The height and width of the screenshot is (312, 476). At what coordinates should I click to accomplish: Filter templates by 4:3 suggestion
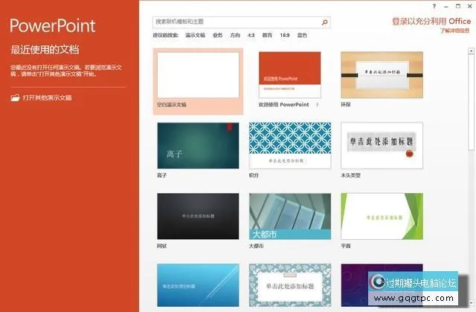(251, 35)
